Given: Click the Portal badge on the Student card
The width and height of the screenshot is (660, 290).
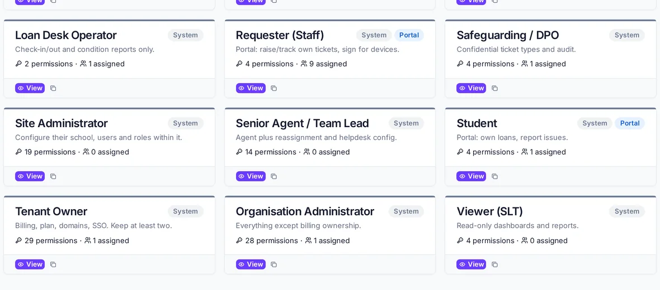Looking at the screenshot, I should (630, 123).
